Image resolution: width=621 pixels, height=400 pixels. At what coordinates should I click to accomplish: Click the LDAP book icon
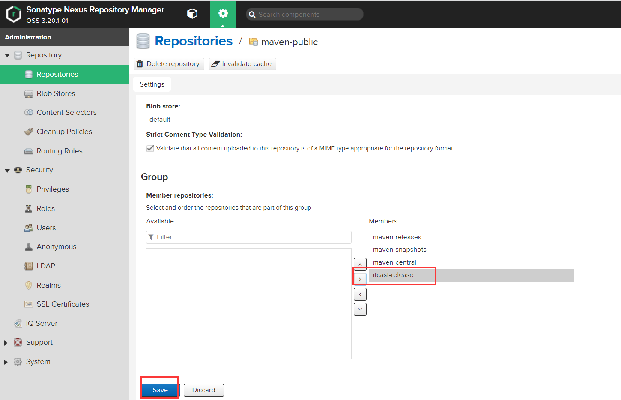pyautogui.click(x=29, y=266)
